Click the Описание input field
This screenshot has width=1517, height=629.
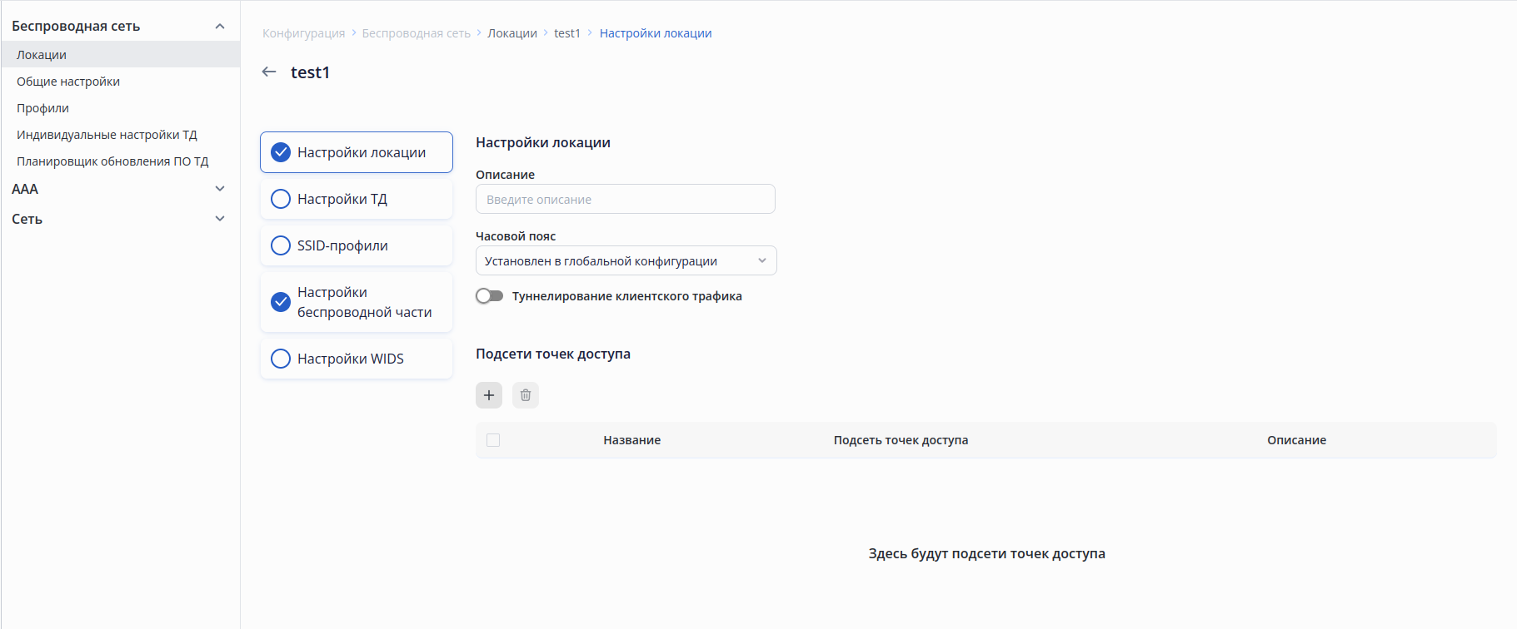(626, 200)
